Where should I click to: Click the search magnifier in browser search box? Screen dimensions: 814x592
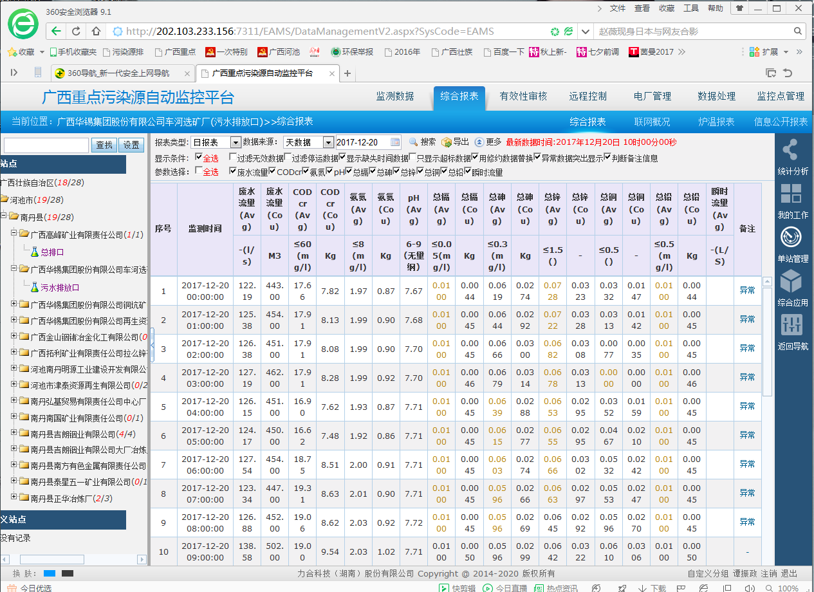click(798, 31)
